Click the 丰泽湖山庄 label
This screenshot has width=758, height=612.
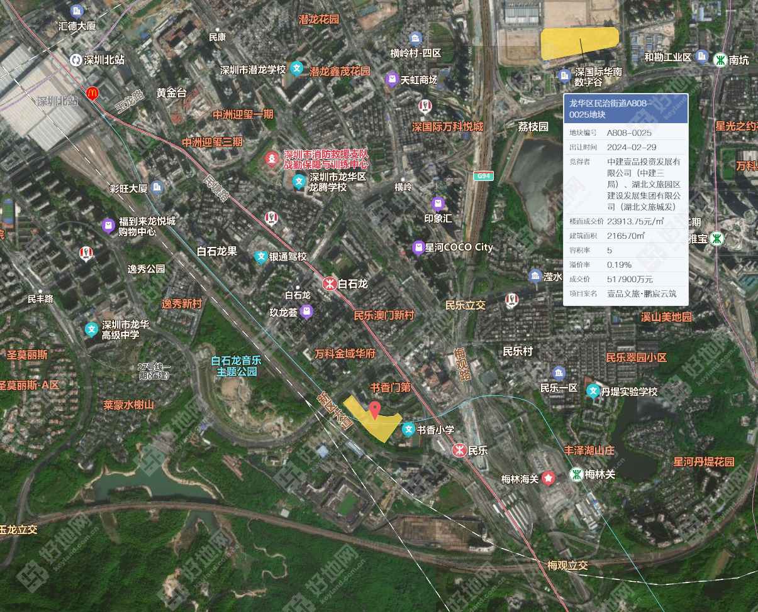pyautogui.click(x=588, y=450)
